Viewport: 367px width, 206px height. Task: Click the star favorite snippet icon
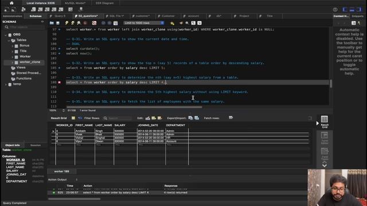point(172,23)
